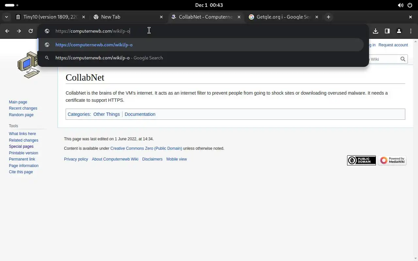418x261 pixels.
Task: Switch to the New Tab tab
Action: (x=128, y=17)
